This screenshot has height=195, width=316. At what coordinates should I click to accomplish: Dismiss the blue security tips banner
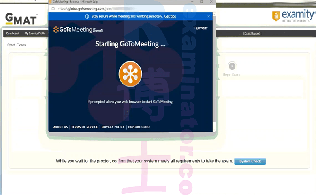(x=209, y=17)
